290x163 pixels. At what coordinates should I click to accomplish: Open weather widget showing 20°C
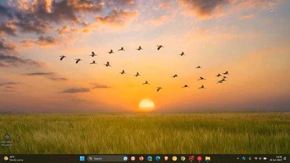(x=14, y=158)
